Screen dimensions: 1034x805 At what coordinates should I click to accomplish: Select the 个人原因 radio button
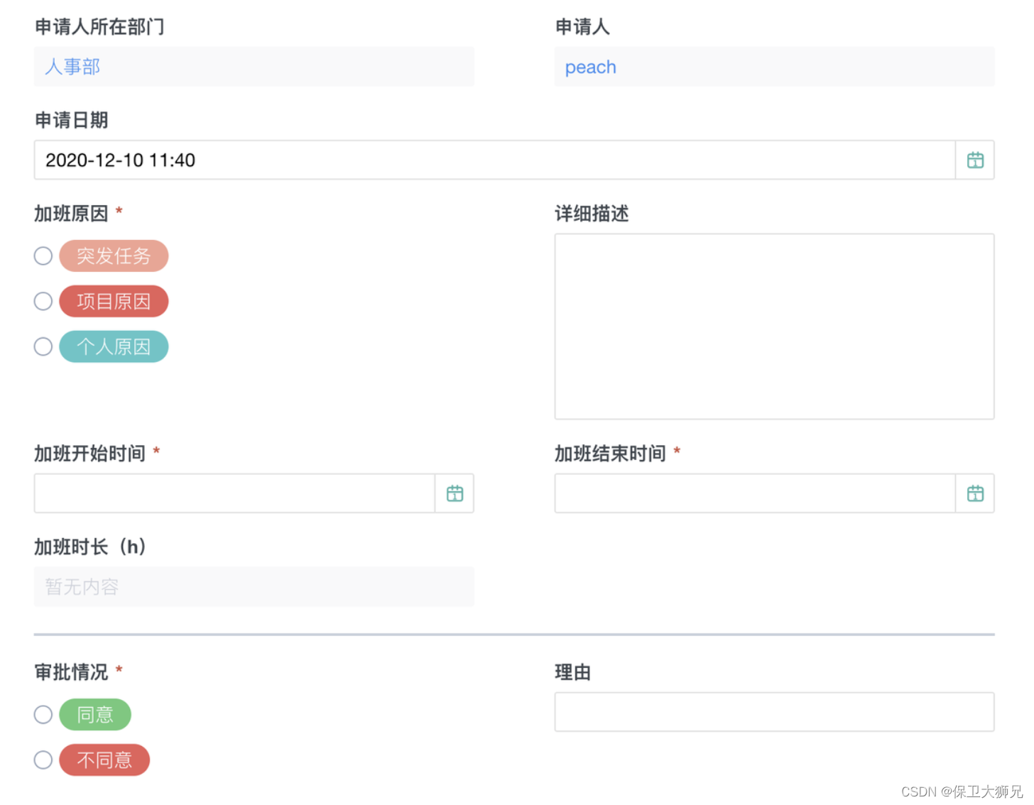pos(43,346)
